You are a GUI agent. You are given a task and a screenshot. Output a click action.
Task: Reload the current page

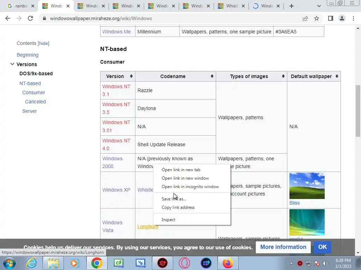[30, 18]
